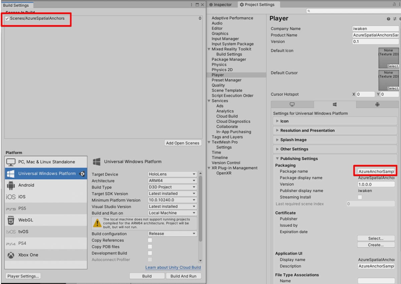Click the Package name input field

click(x=376, y=171)
